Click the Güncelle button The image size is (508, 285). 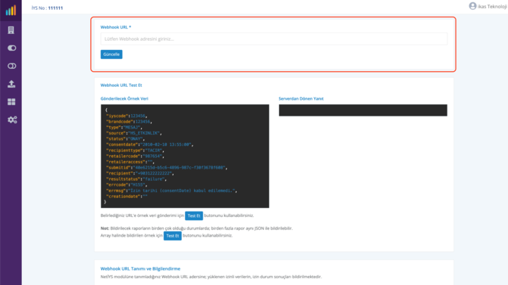(x=111, y=54)
